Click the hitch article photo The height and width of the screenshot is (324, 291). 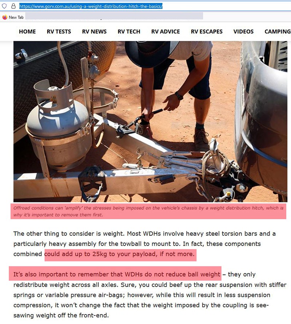[150, 122]
